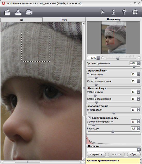
Task: Zoom in with the plus circle icon
Action: [x=139, y=58]
